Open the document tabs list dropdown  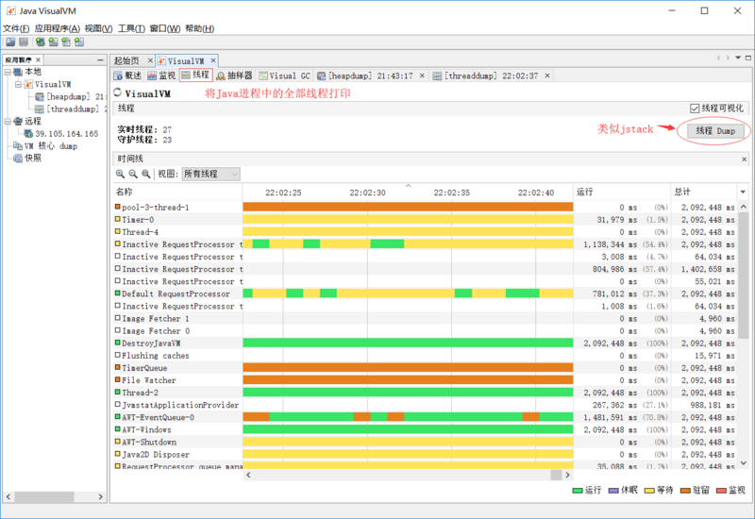(x=738, y=58)
